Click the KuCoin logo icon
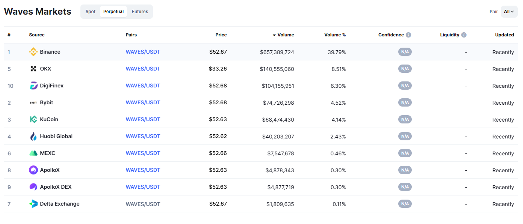 pos(33,119)
